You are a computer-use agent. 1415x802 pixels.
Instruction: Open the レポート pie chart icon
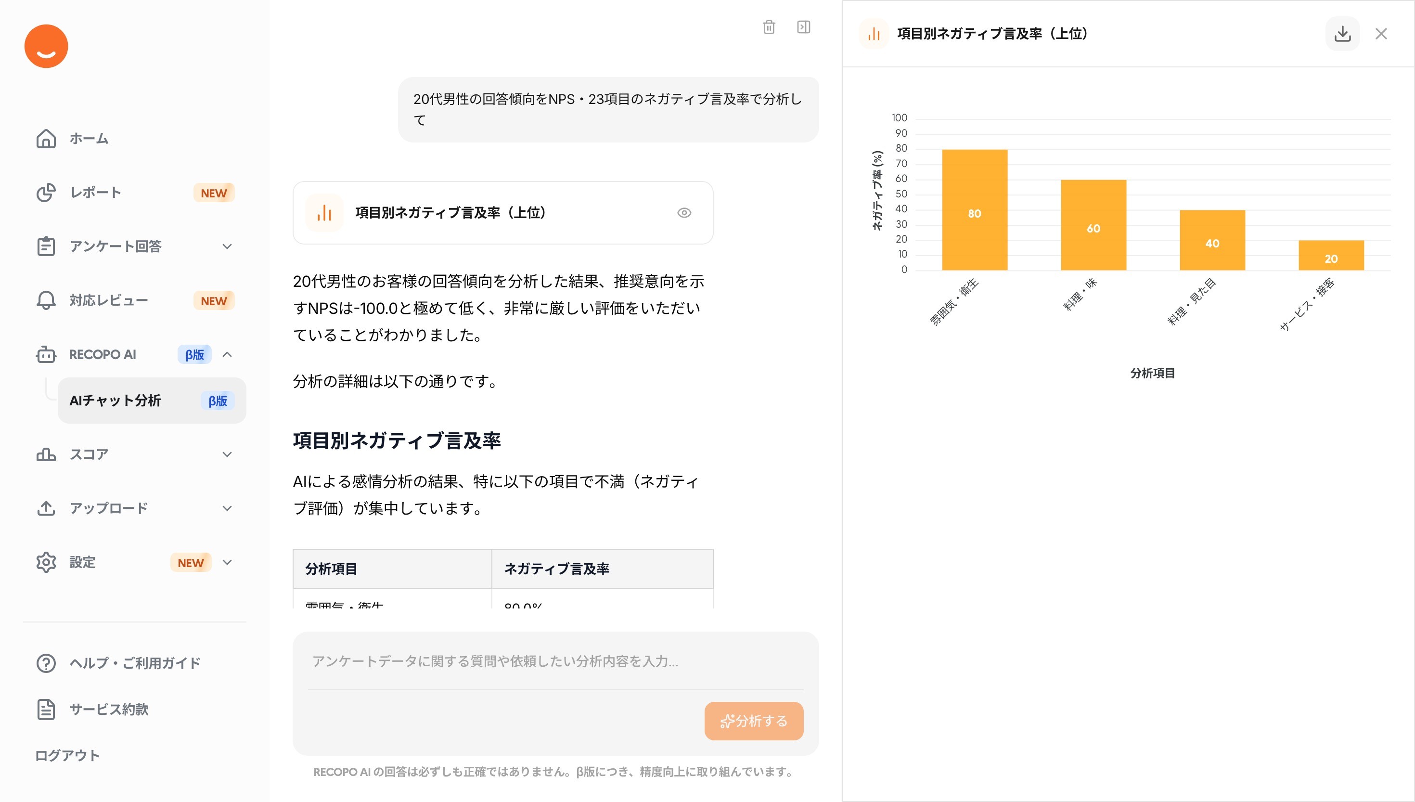(46, 193)
